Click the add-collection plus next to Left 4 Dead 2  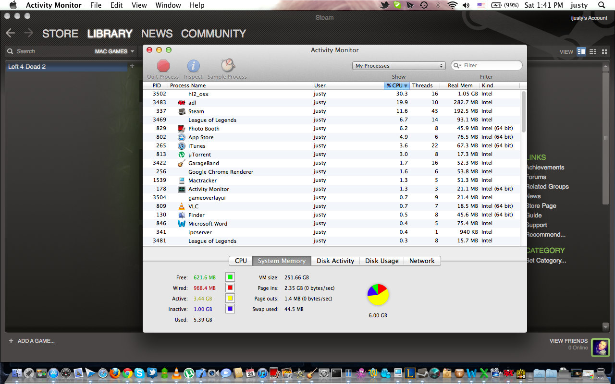pos(132,66)
